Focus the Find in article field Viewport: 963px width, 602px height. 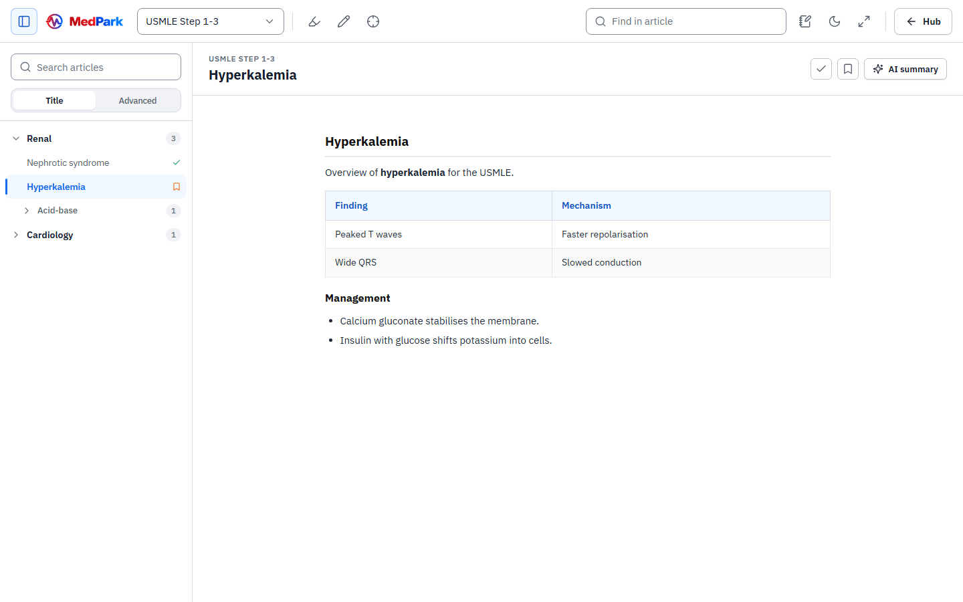[x=686, y=21]
